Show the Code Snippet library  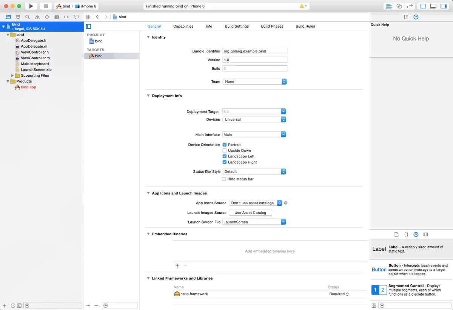[x=406, y=234]
